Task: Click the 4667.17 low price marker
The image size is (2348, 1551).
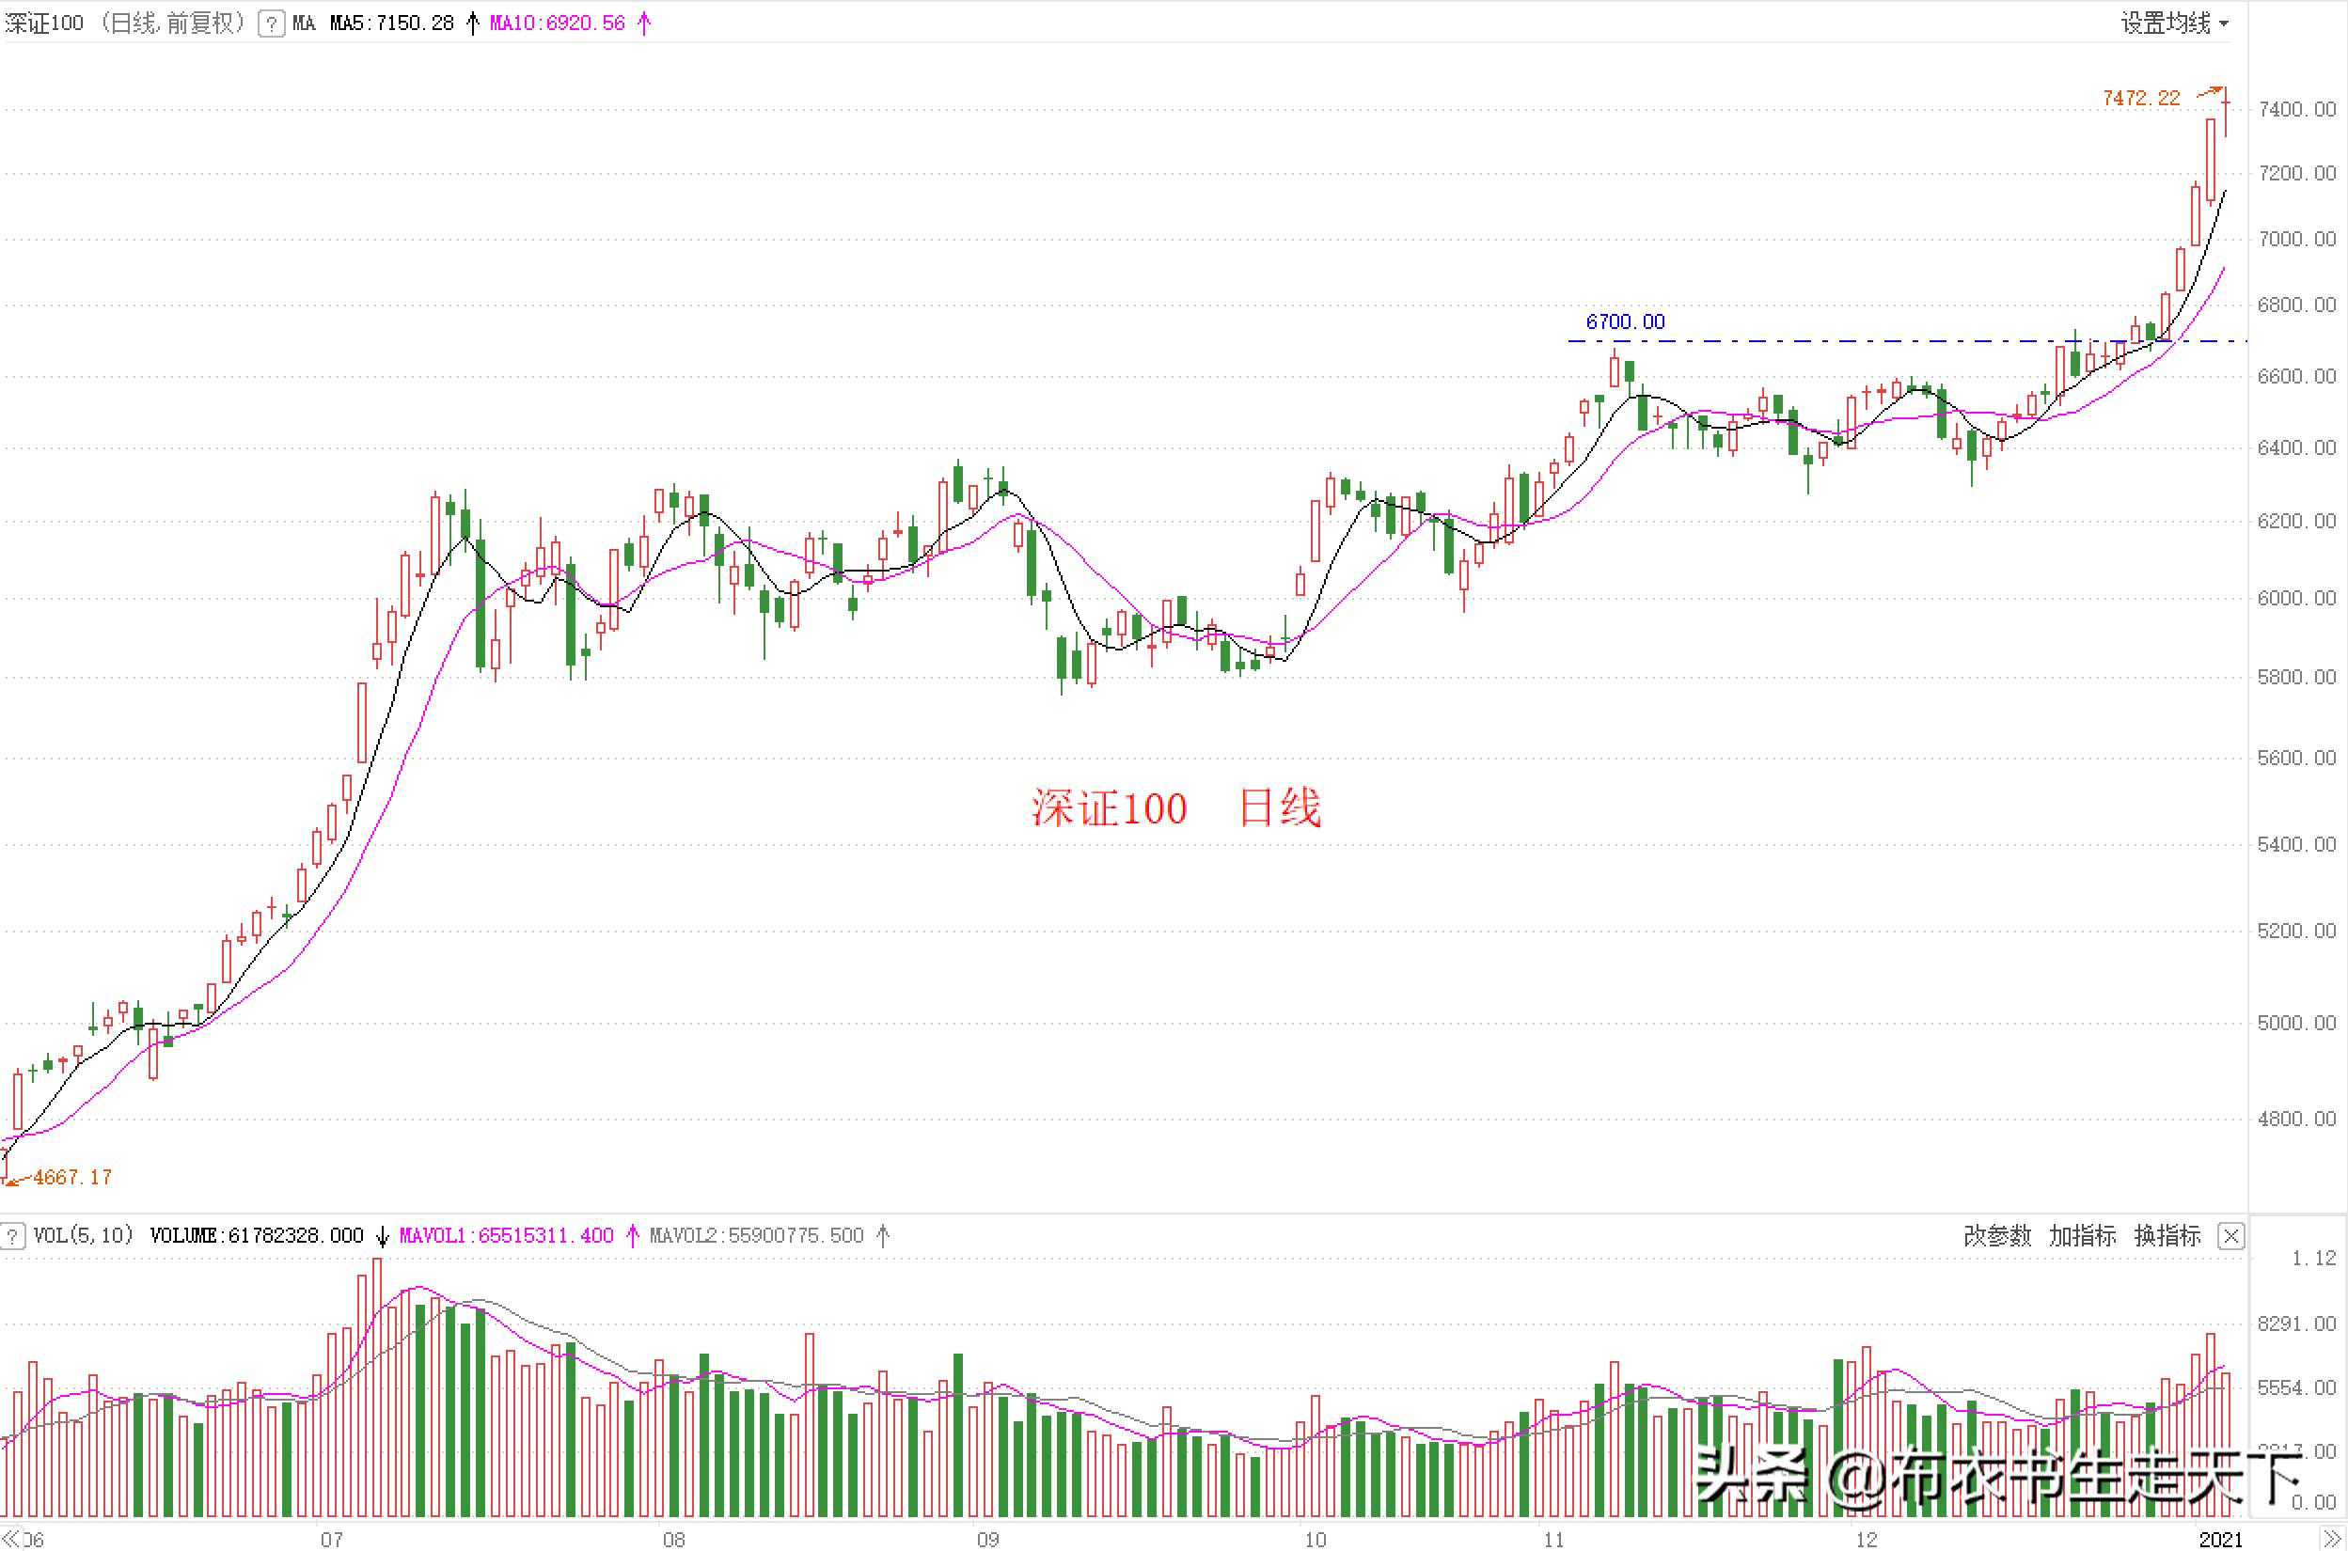Action: point(72,1177)
